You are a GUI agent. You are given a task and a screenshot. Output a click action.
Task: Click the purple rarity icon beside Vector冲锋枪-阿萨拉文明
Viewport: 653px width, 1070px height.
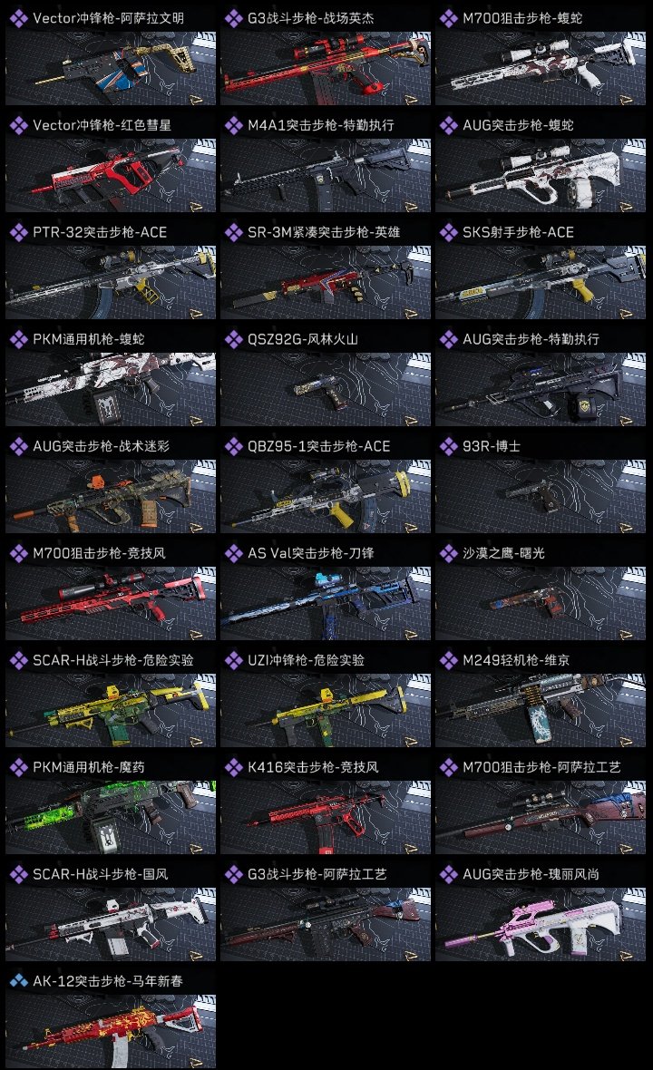[x=18, y=18]
